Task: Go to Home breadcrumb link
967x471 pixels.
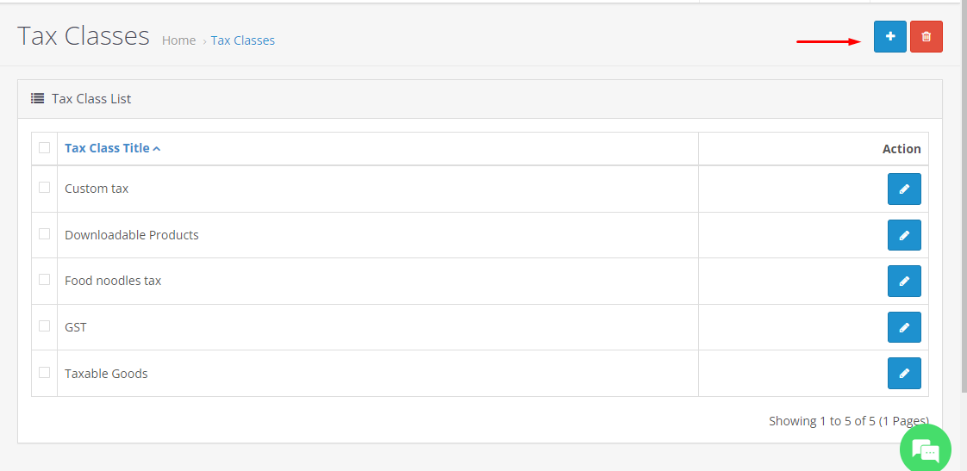Action: pos(178,40)
